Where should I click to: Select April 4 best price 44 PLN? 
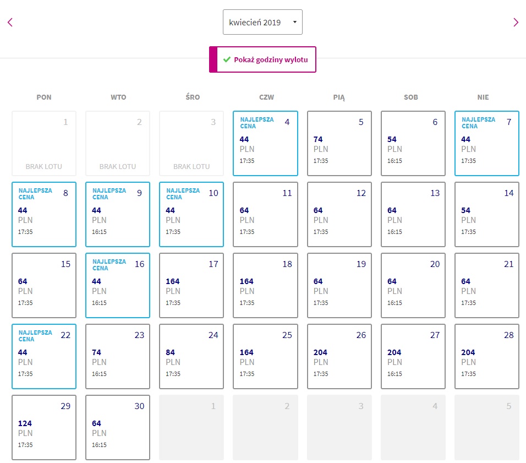point(265,143)
